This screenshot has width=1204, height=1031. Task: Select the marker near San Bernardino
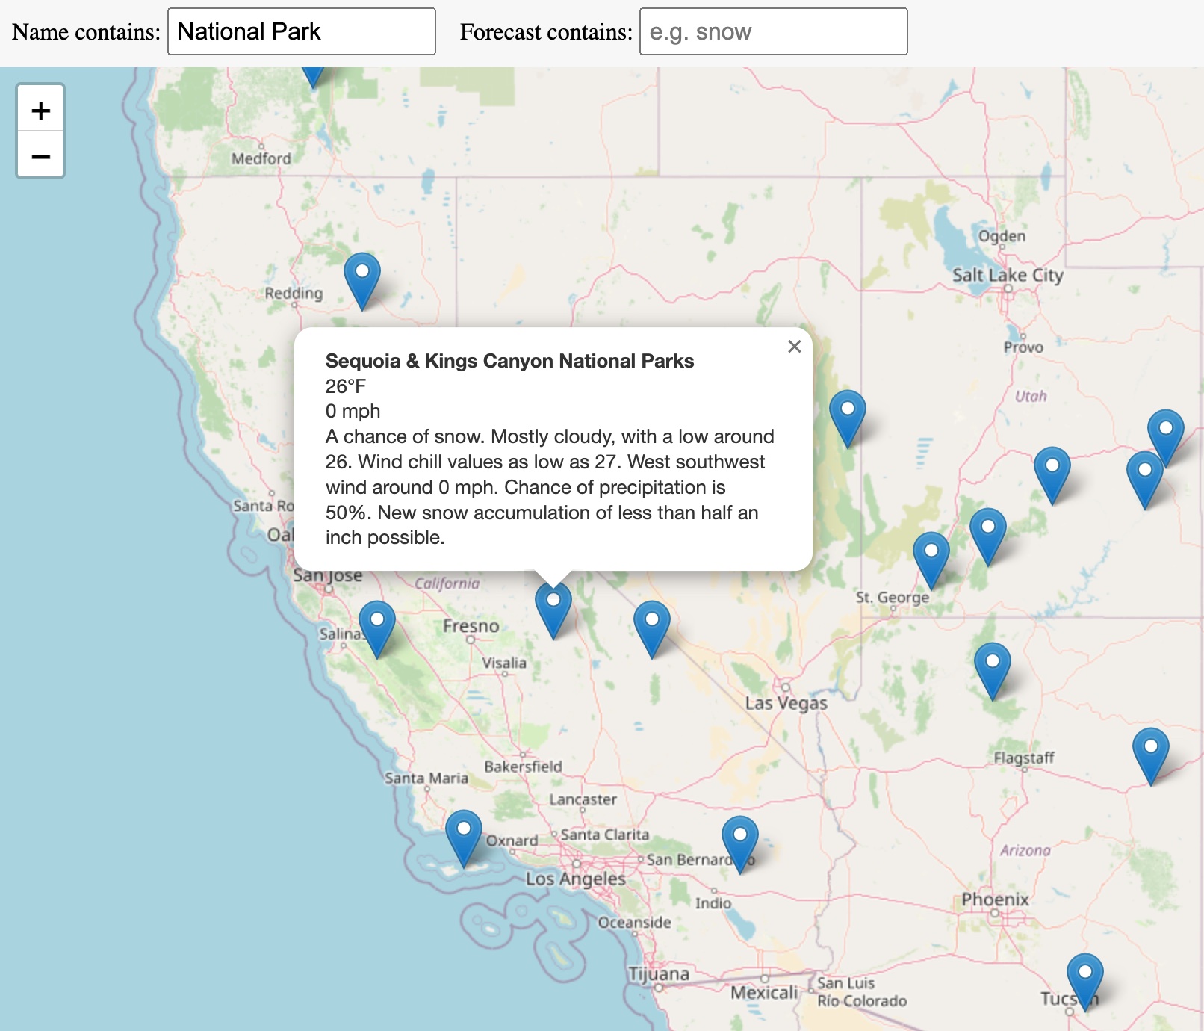pos(740,846)
